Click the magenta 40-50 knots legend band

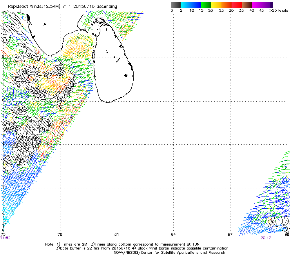click(x=260, y=5)
